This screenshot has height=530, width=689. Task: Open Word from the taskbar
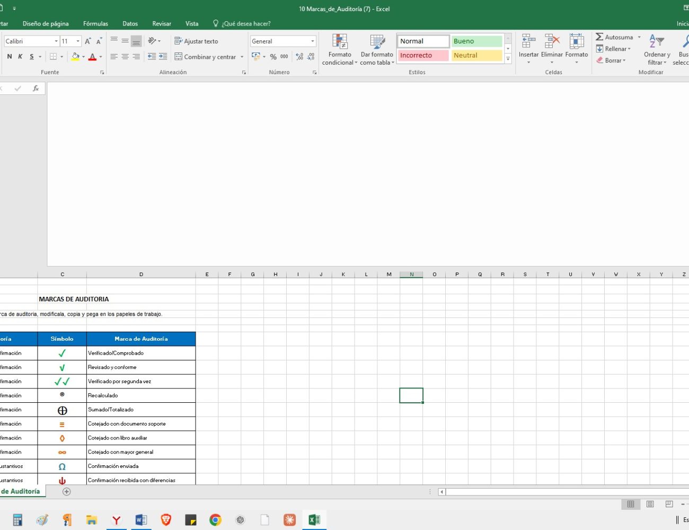point(141,520)
